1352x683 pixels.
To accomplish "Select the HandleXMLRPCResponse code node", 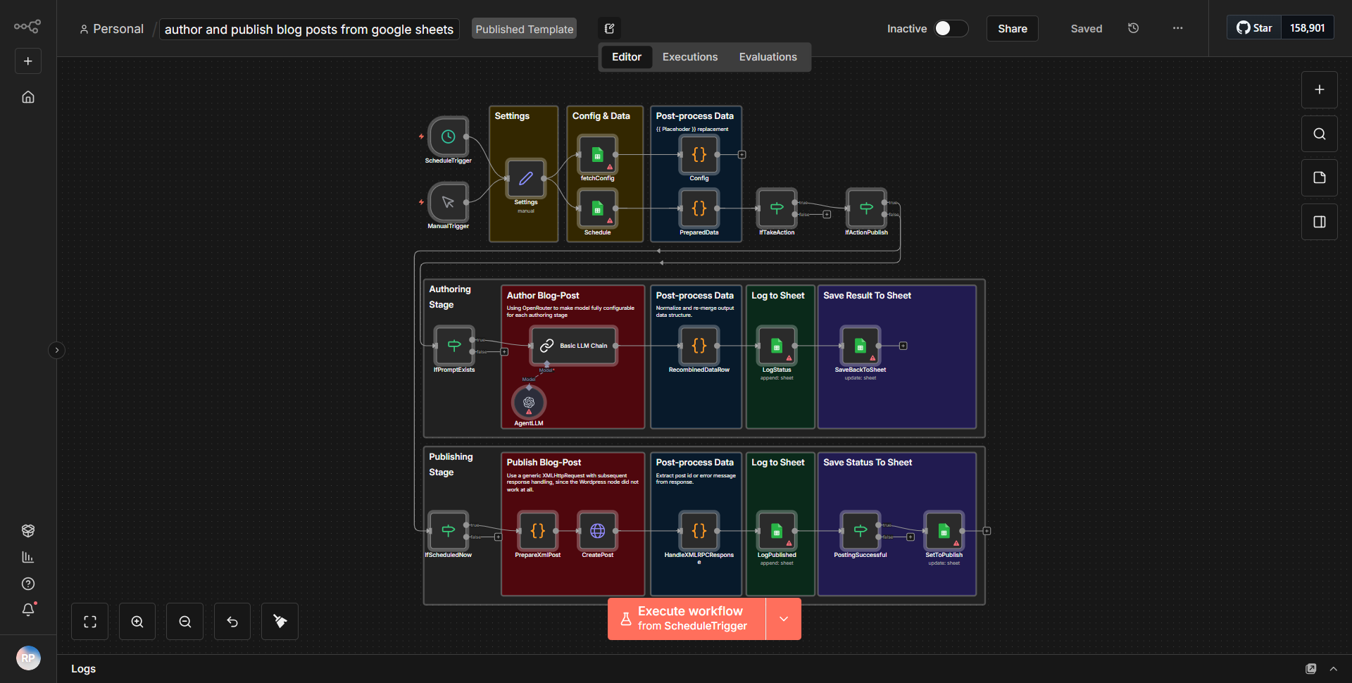I will (699, 531).
